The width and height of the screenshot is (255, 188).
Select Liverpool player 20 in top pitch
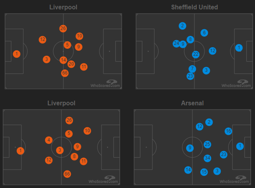[71, 64]
